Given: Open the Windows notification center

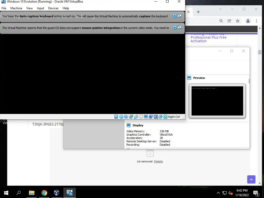Looking at the screenshot, I should coord(256,193).
